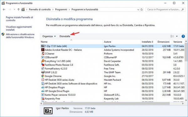Open the help question mark button

coord(183,36)
